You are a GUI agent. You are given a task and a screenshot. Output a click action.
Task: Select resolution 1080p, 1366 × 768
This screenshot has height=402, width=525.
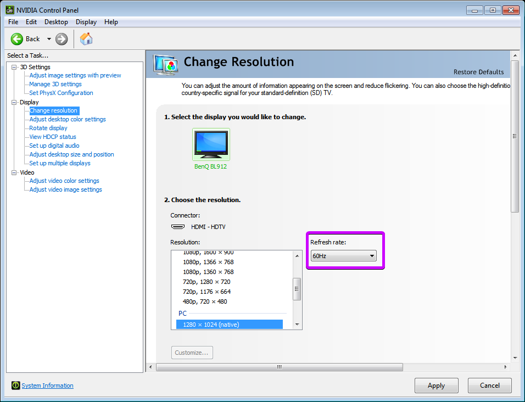(208, 262)
